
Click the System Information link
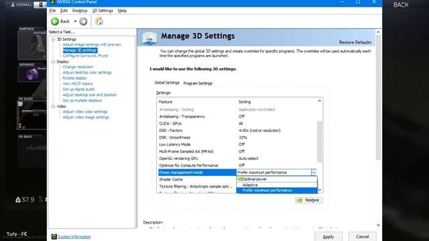point(74,236)
